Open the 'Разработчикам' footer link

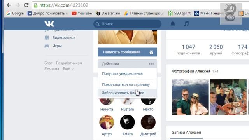(69, 63)
